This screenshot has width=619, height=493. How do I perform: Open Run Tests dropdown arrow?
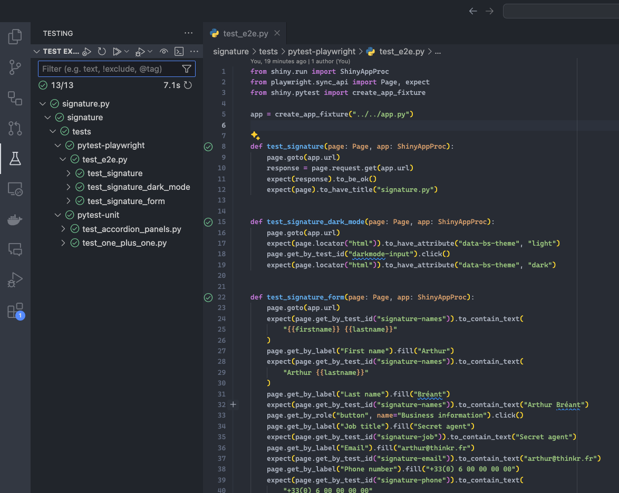tap(127, 51)
